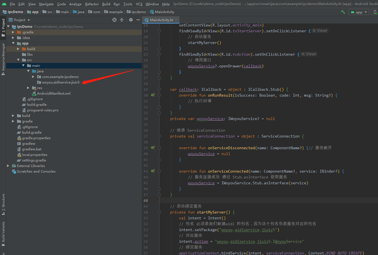Viewport: 378px width, 255px height.
Task: Click the Android Studio logo icon
Action: 4,4
